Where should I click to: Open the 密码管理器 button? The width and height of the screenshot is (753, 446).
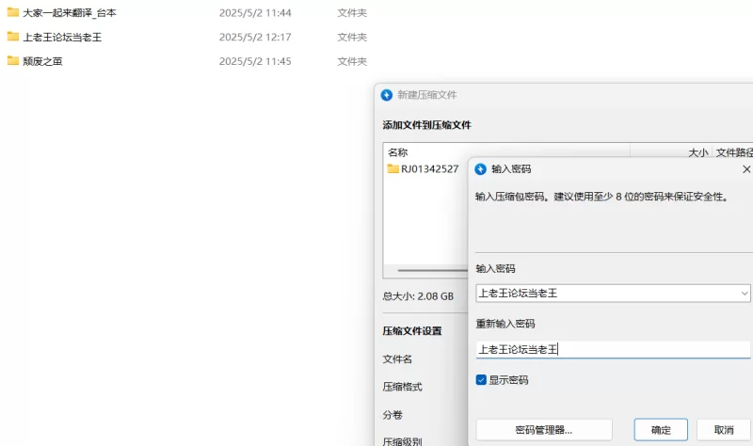click(544, 430)
